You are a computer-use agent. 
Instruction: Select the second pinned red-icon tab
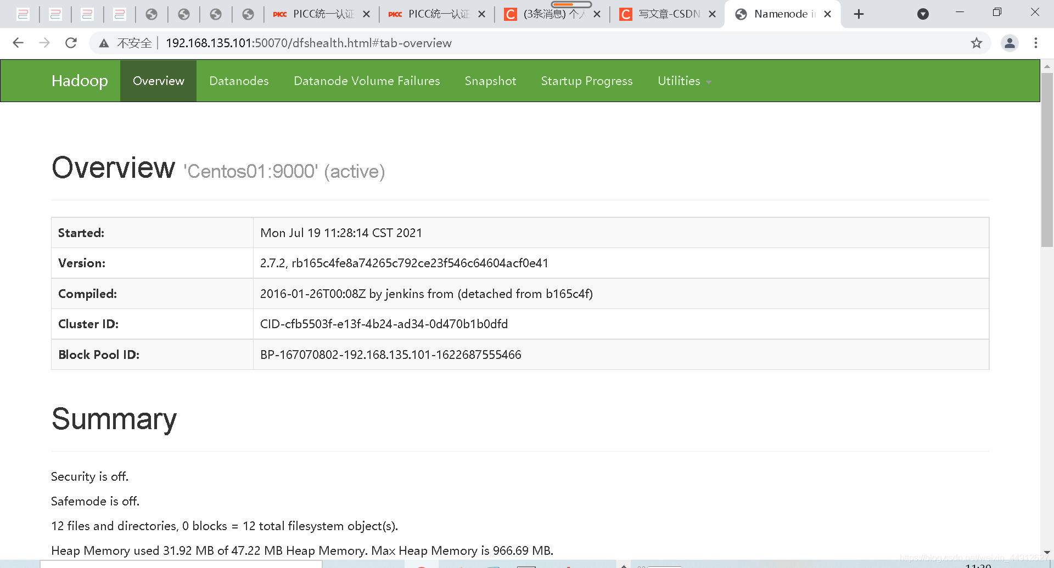[55, 14]
